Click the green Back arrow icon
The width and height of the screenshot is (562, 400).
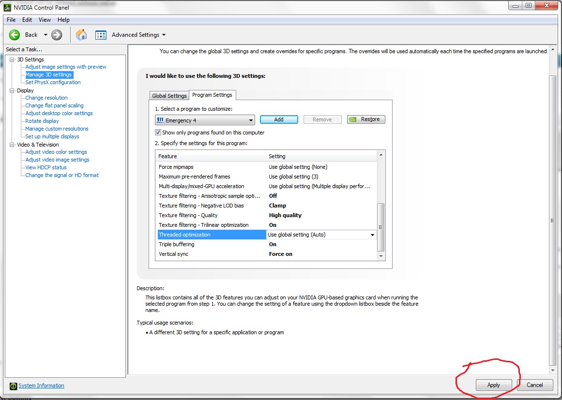click(x=15, y=35)
